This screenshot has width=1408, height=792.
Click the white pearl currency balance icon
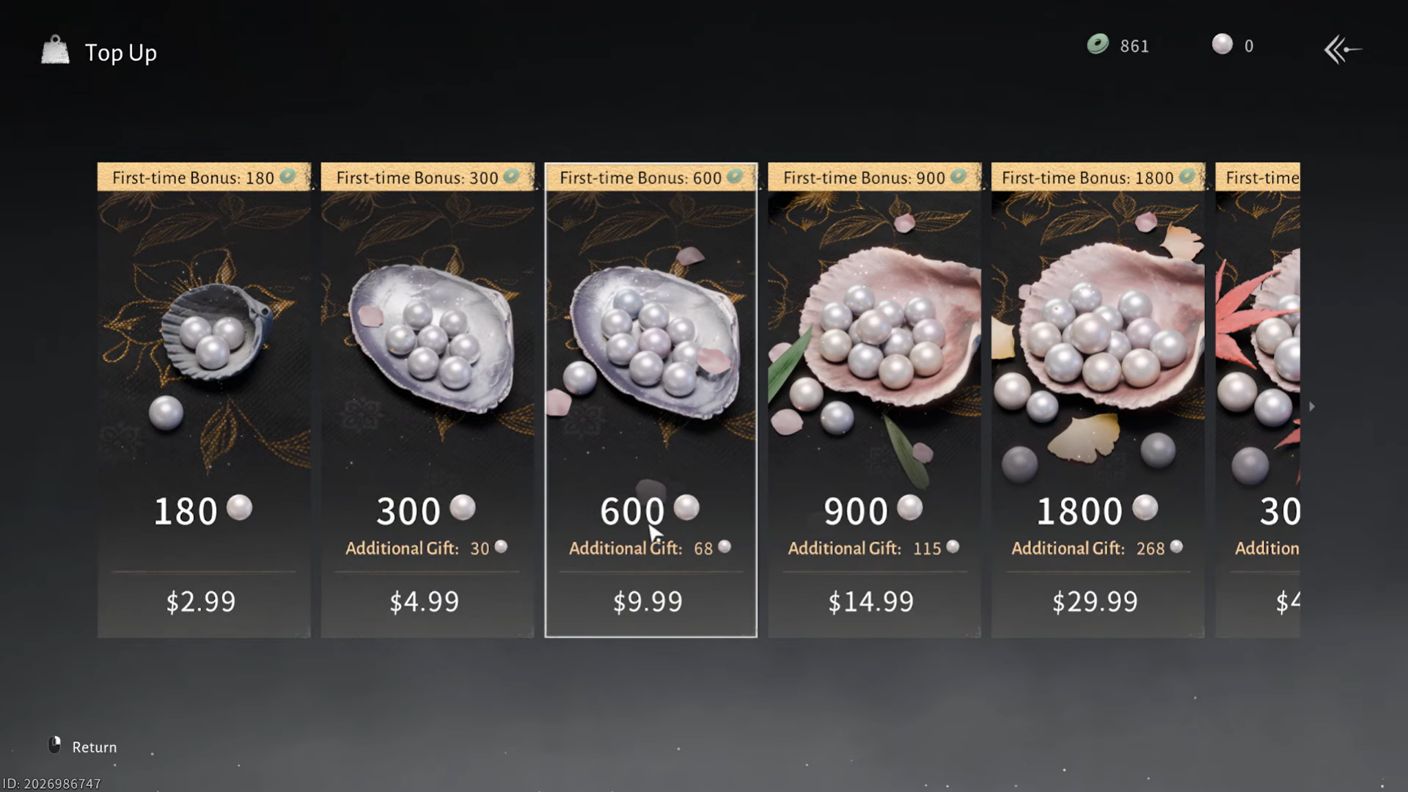click(1222, 45)
